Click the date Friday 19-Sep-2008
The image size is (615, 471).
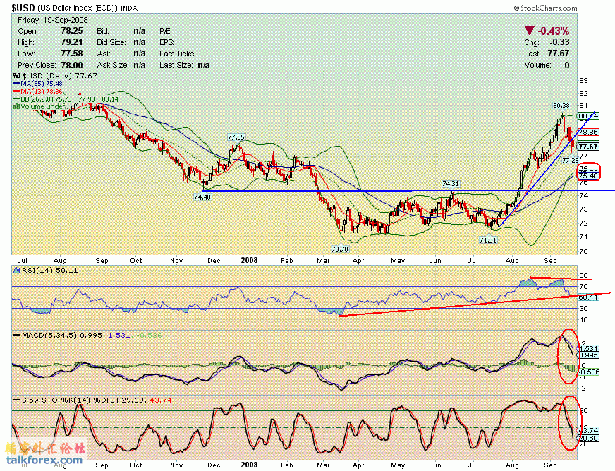point(53,20)
